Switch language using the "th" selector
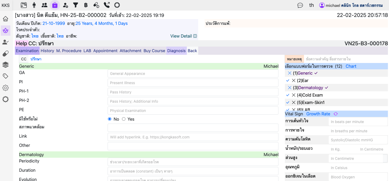The image size is (389, 181). point(311,5)
